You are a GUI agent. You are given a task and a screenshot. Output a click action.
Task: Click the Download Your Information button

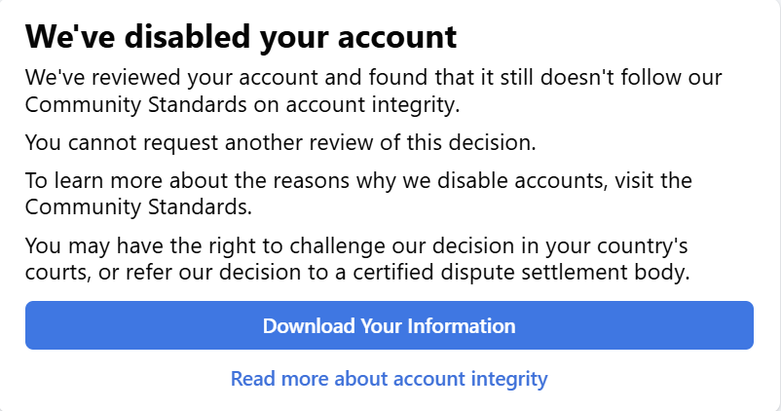tap(389, 325)
